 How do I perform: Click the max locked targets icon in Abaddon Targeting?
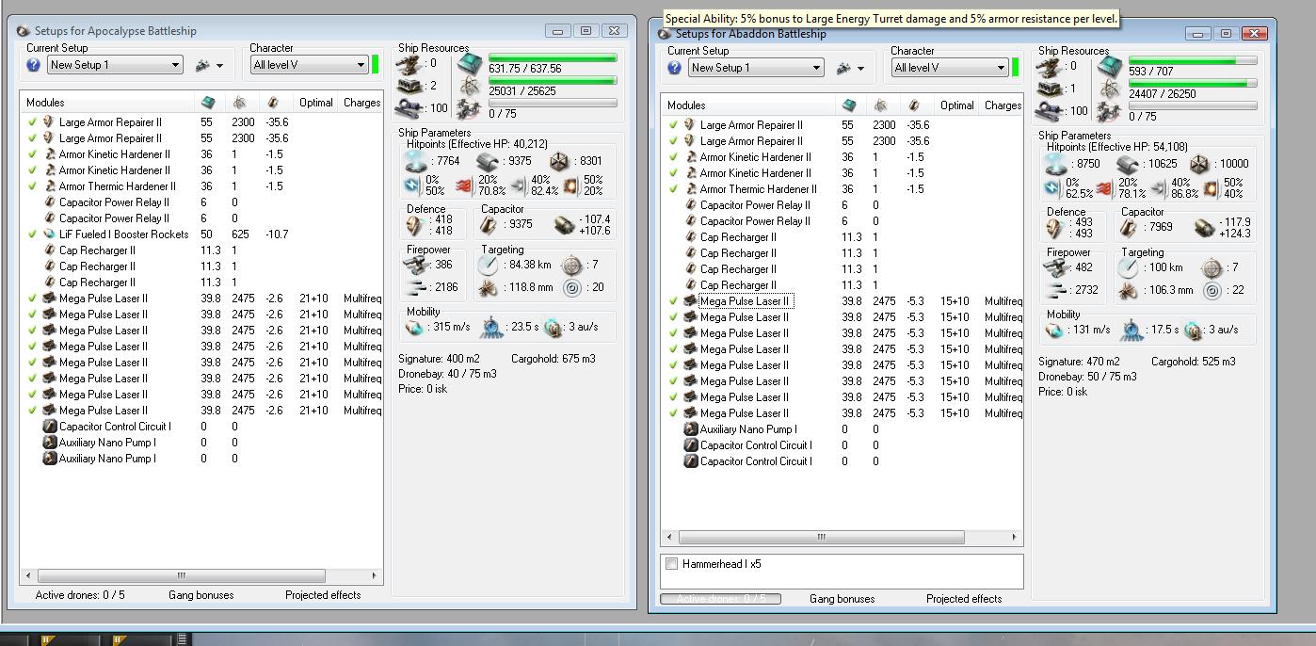[1212, 267]
